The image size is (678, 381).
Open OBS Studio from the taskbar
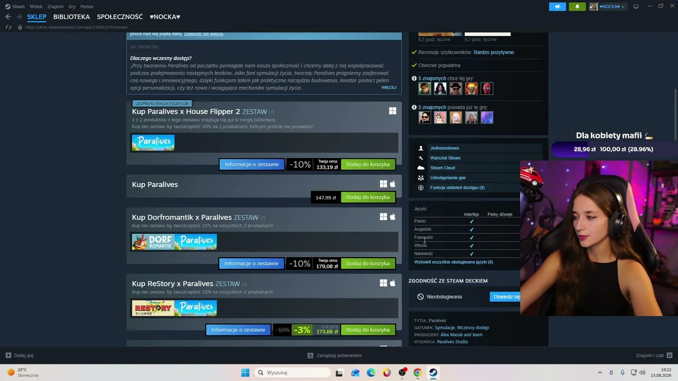click(402, 373)
